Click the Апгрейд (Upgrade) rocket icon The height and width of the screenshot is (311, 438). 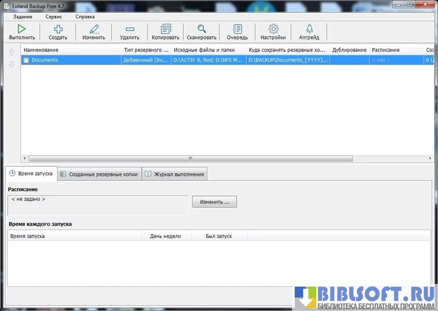[x=309, y=29]
